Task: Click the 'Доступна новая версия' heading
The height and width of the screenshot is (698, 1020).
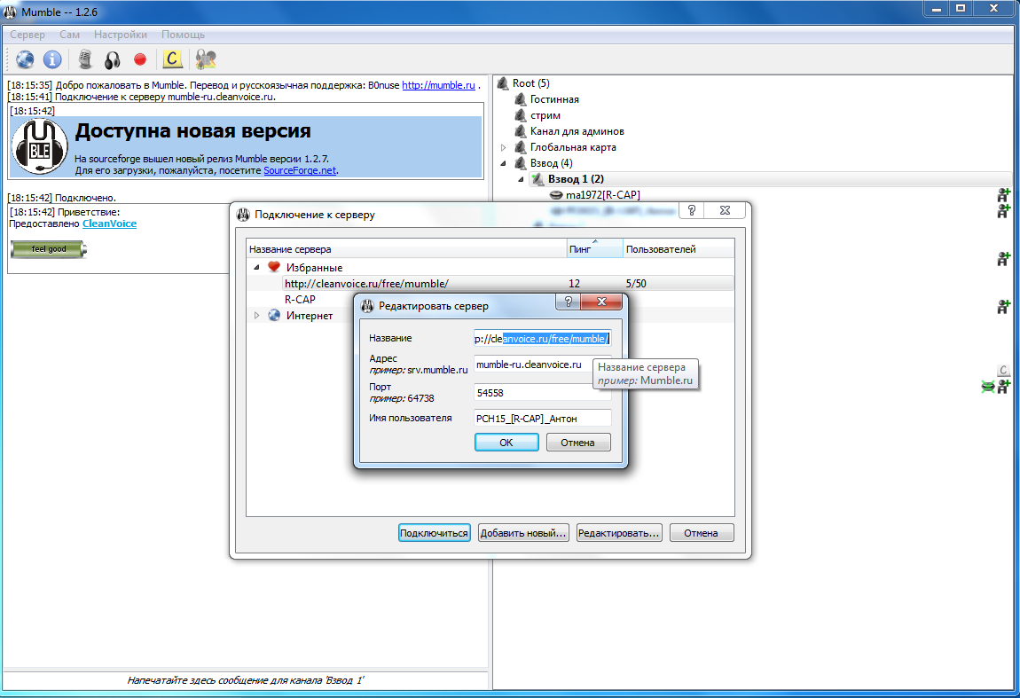Action: tap(192, 131)
